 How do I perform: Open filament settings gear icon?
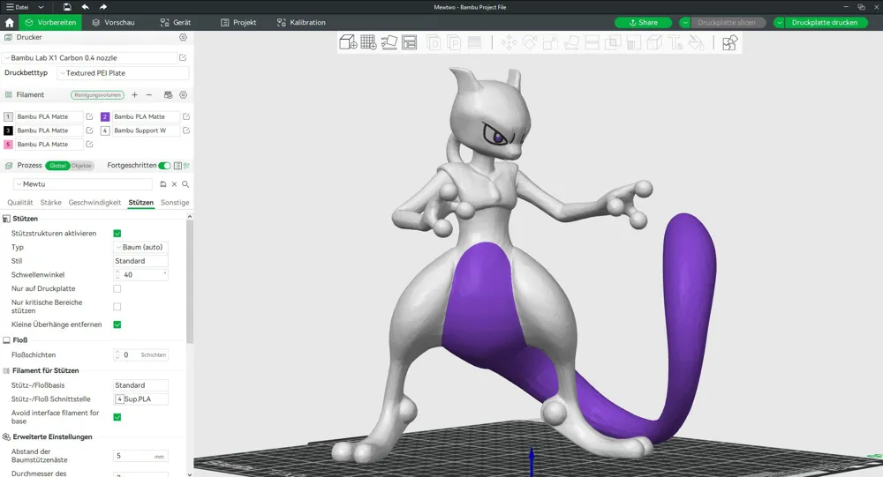[x=183, y=95]
